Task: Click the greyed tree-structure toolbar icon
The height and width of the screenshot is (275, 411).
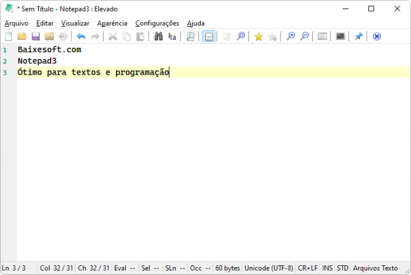Action: [227, 37]
